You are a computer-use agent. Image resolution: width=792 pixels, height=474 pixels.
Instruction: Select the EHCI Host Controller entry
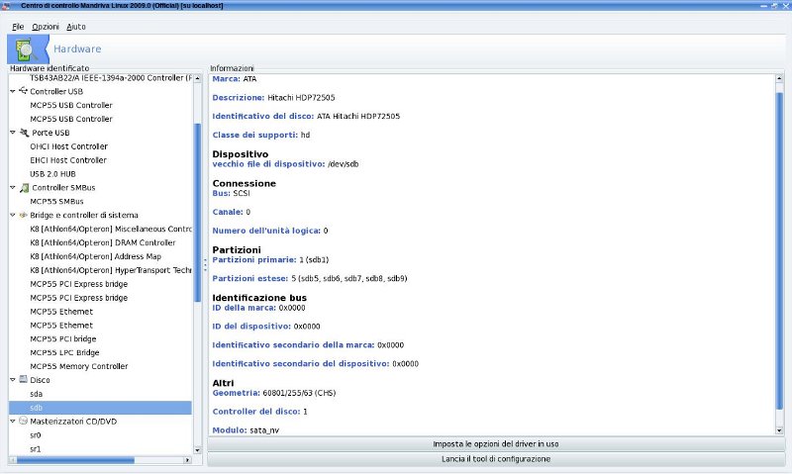click(67, 159)
